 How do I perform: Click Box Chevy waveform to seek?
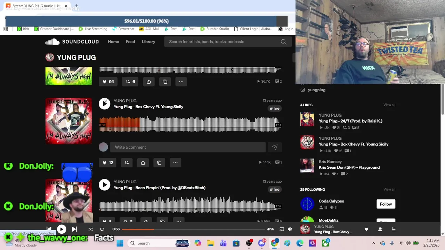click(x=190, y=125)
